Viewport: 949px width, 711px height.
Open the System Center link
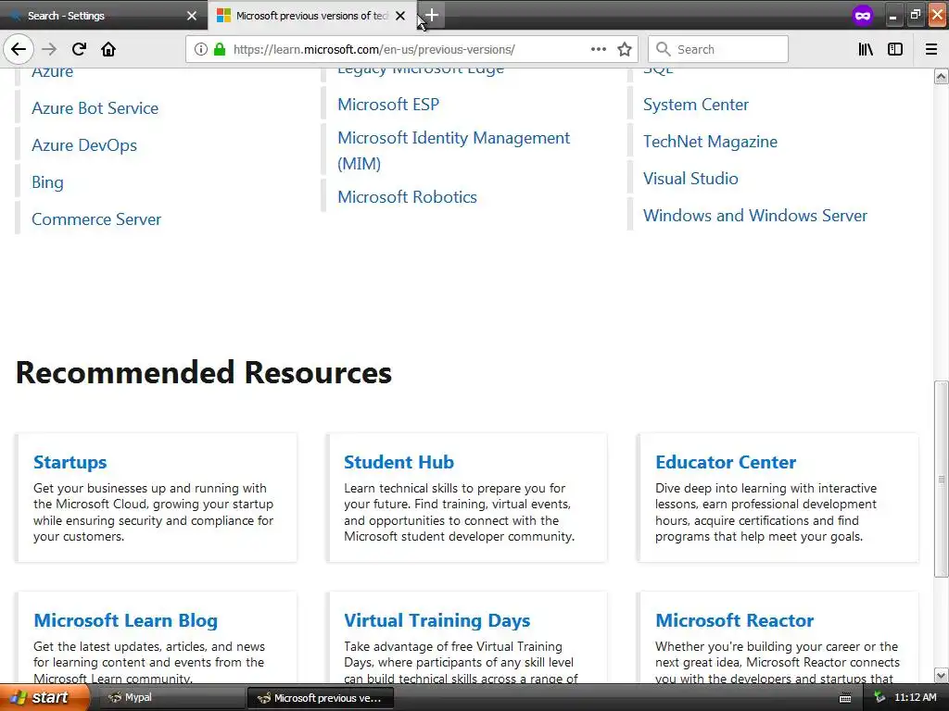pos(695,104)
